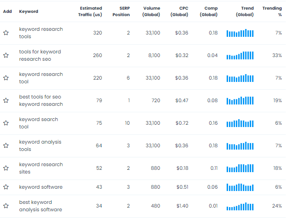Click the trend chart for 'keyword research tools'

(x=240, y=33)
